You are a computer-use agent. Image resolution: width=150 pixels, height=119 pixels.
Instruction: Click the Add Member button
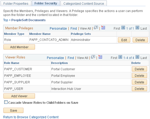pos(19,47)
